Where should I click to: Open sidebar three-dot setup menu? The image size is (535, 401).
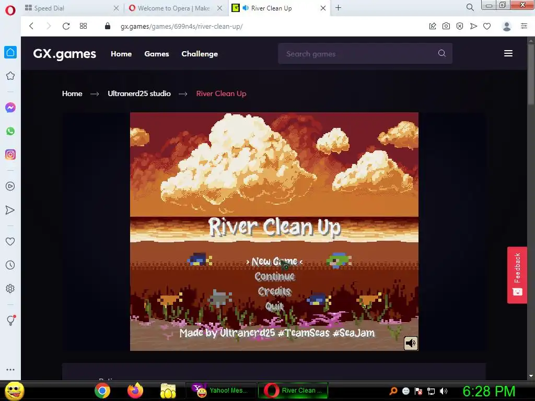(x=10, y=370)
